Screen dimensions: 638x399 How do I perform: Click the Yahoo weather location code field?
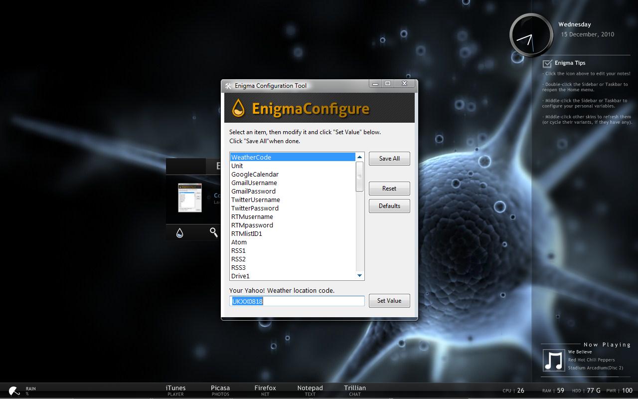(x=297, y=301)
